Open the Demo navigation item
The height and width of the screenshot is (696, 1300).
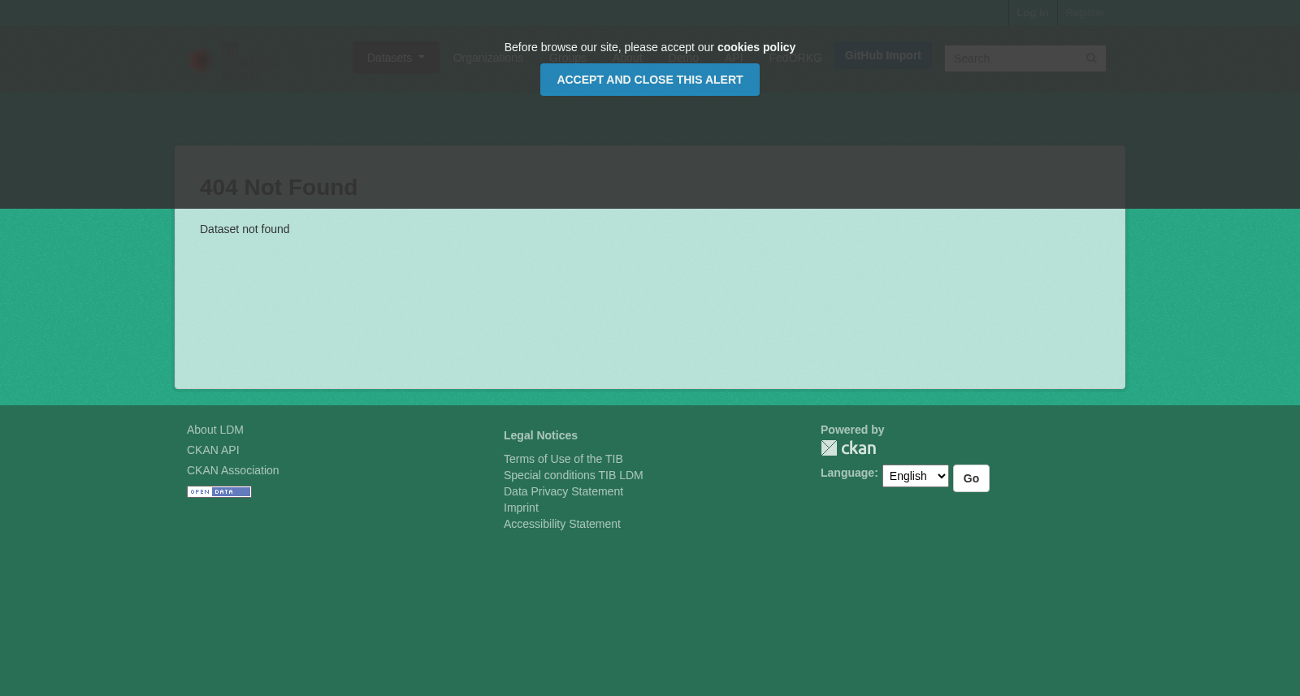[683, 58]
